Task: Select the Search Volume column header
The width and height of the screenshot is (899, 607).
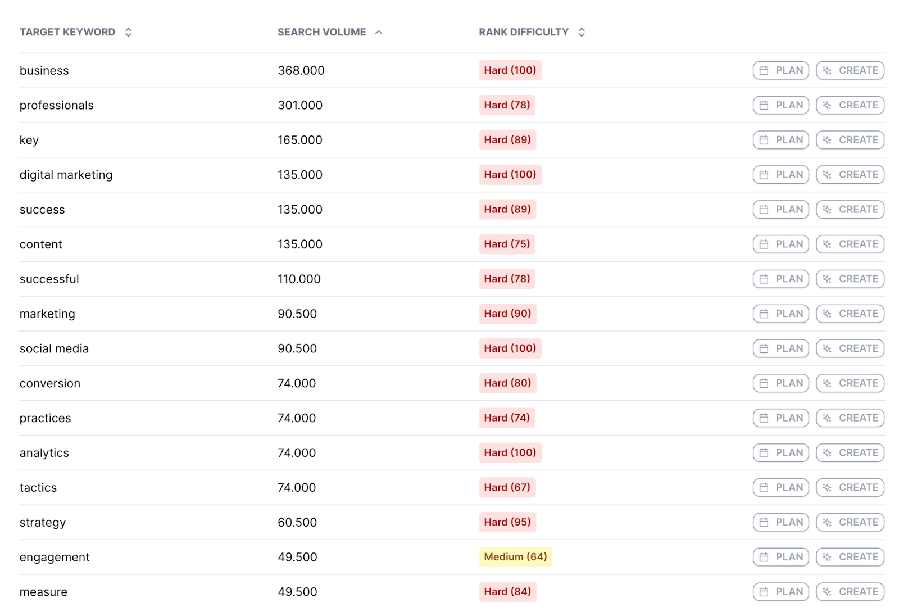Action: pos(322,32)
